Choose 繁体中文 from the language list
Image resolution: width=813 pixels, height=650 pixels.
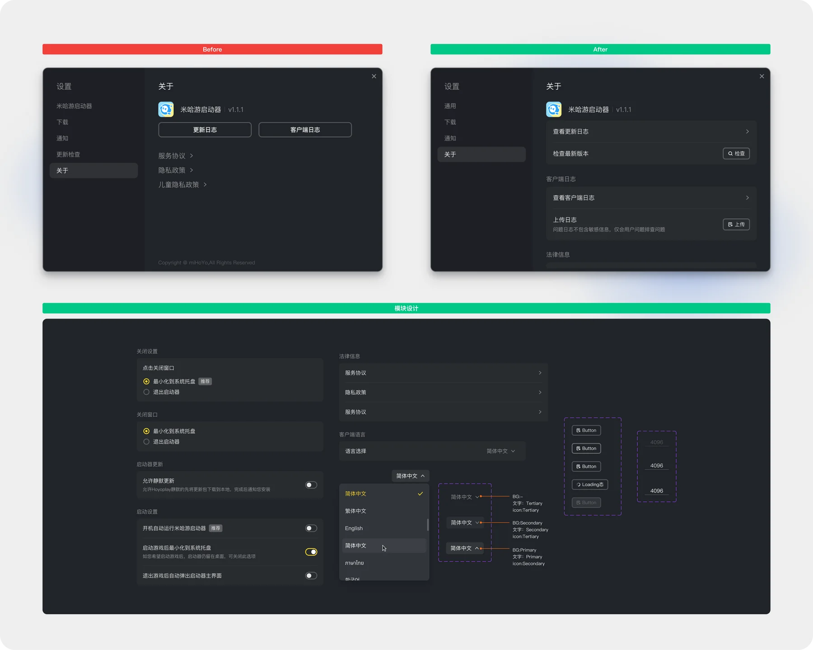coord(383,511)
